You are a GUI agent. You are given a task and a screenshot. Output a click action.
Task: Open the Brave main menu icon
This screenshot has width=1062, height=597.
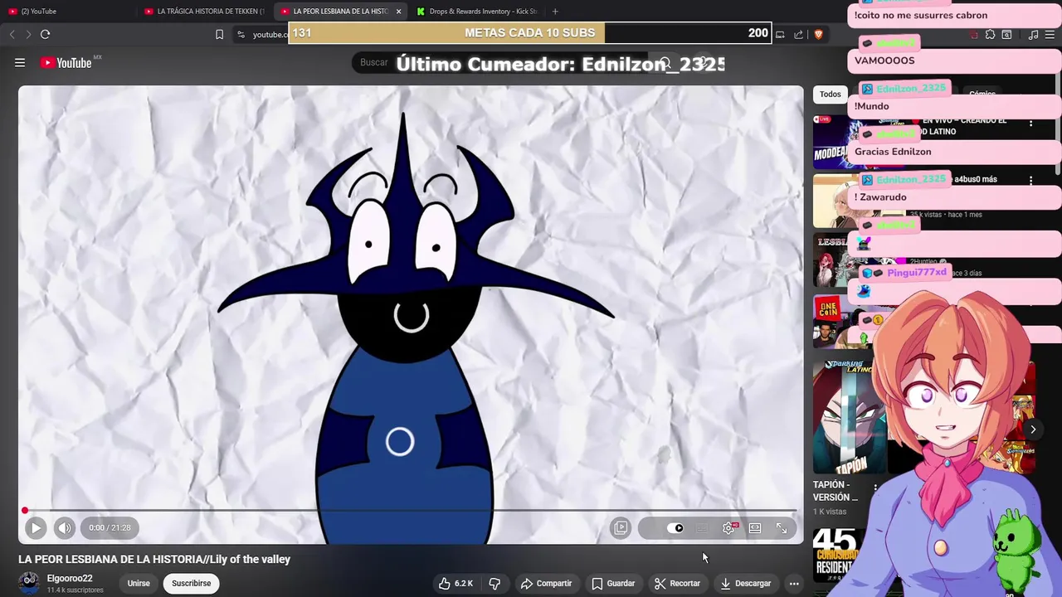pos(1050,34)
